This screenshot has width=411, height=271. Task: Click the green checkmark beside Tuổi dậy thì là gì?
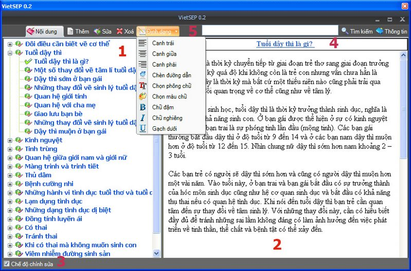(28, 61)
